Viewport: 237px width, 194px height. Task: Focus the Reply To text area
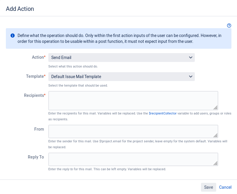pos(133,159)
